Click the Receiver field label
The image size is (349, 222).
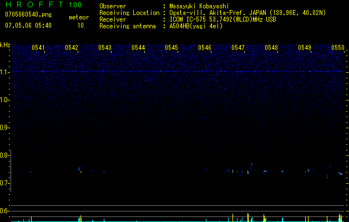(x=113, y=19)
